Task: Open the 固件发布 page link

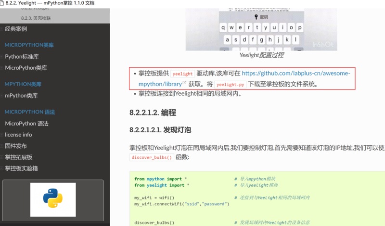Action: (x=16, y=146)
